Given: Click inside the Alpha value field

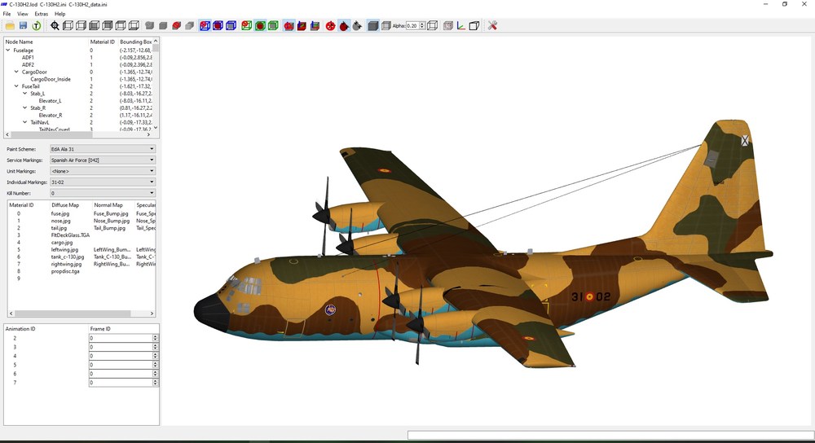Looking at the screenshot, I should click(x=412, y=25).
